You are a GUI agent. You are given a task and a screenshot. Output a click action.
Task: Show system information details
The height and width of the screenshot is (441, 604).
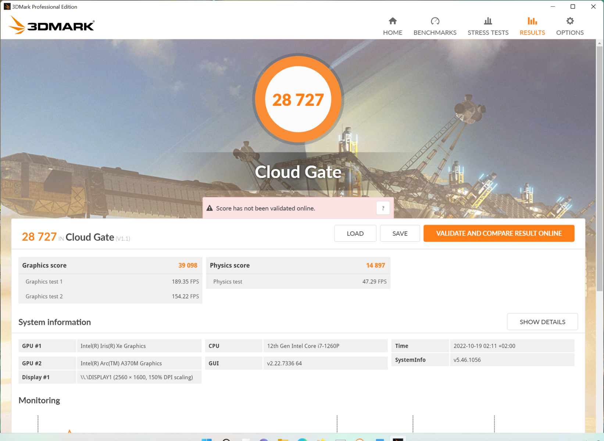pos(542,322)
